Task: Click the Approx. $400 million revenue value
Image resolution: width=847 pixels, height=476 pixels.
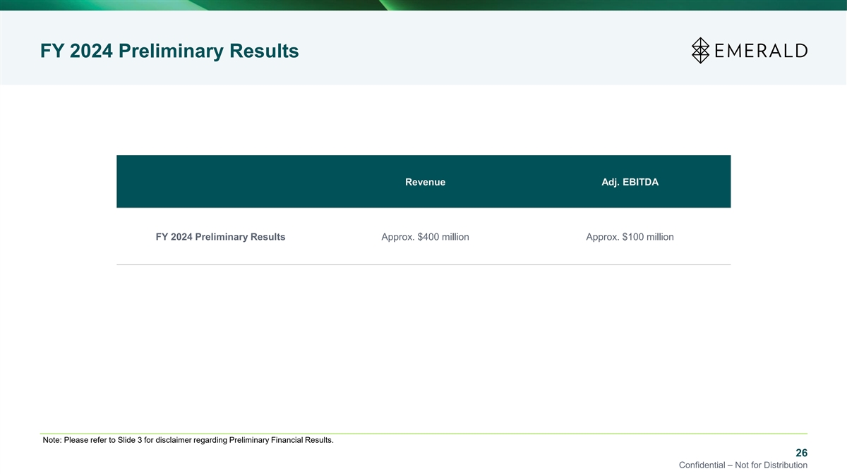Action: pos(425,237)
